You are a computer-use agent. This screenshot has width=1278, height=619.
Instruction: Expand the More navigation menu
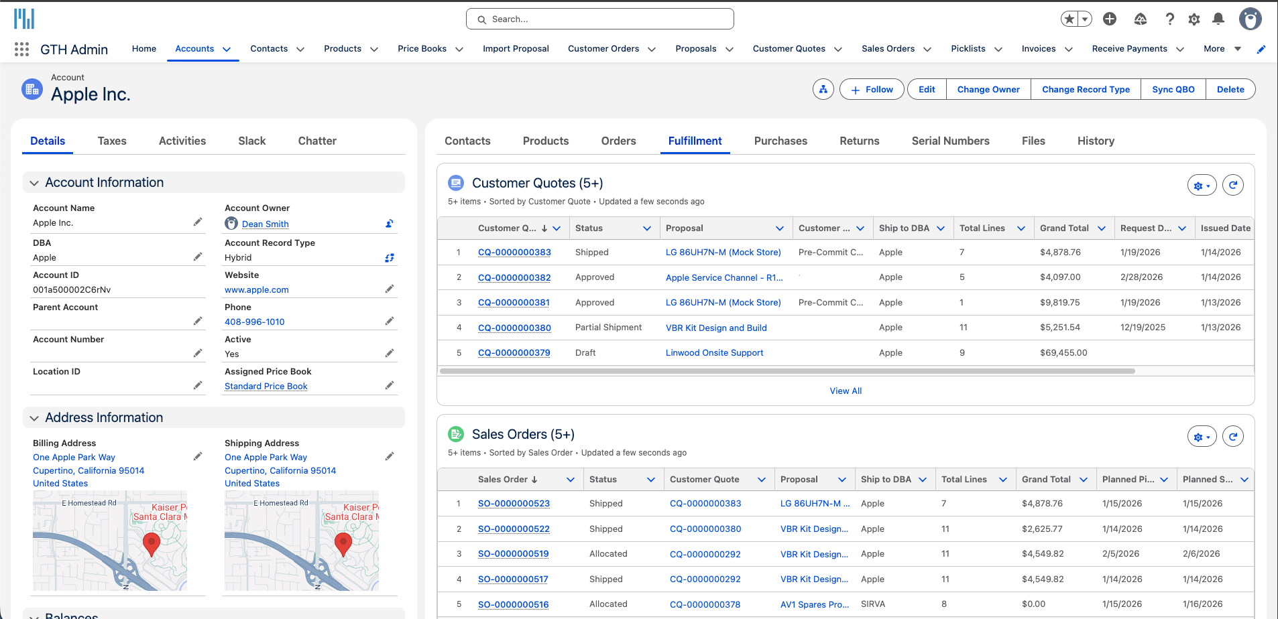(x=1223, y=49)
